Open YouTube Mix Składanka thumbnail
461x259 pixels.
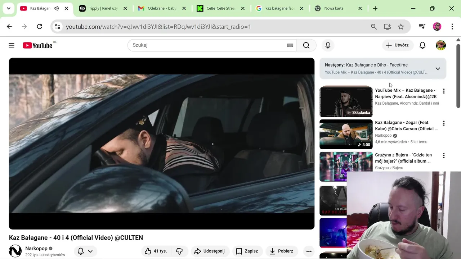point(346,102)
